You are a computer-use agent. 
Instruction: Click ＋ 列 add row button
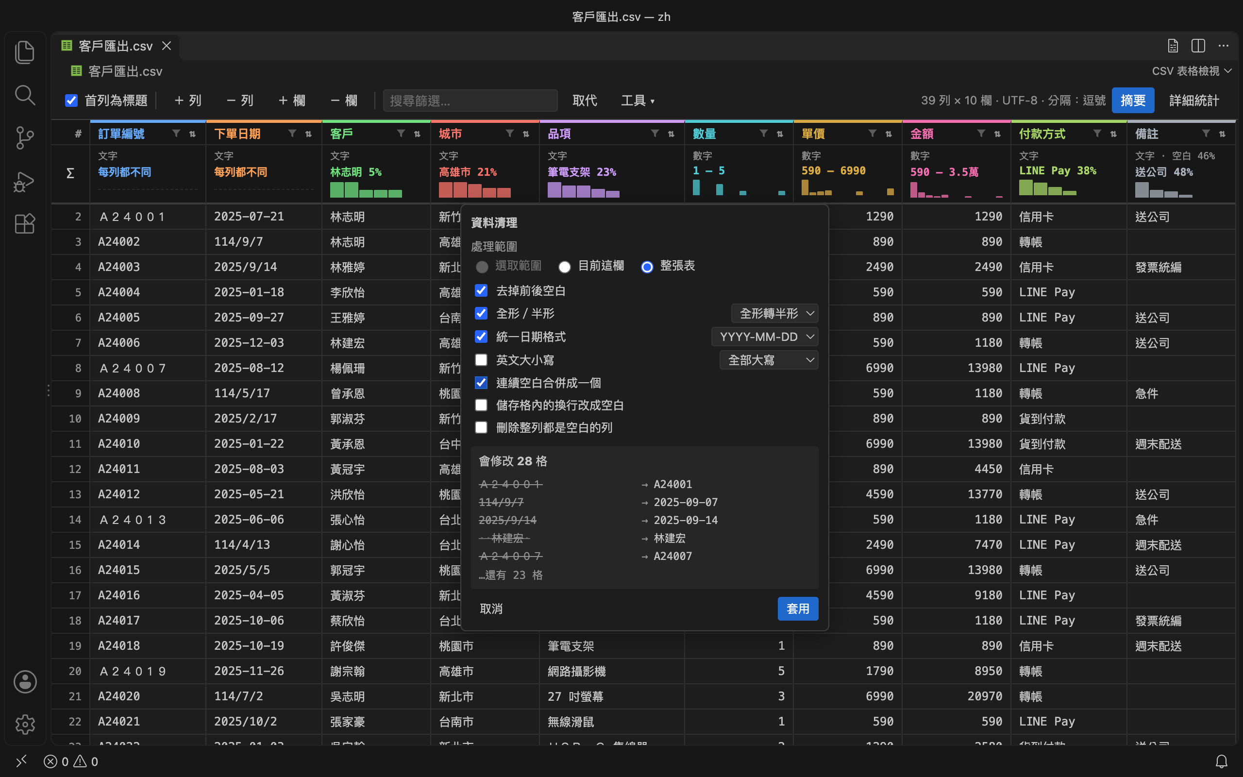click(x=188, y=100)
